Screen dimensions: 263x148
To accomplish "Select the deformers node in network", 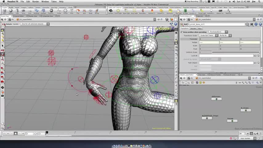I will pyautogui.click(x=216, y=99).
